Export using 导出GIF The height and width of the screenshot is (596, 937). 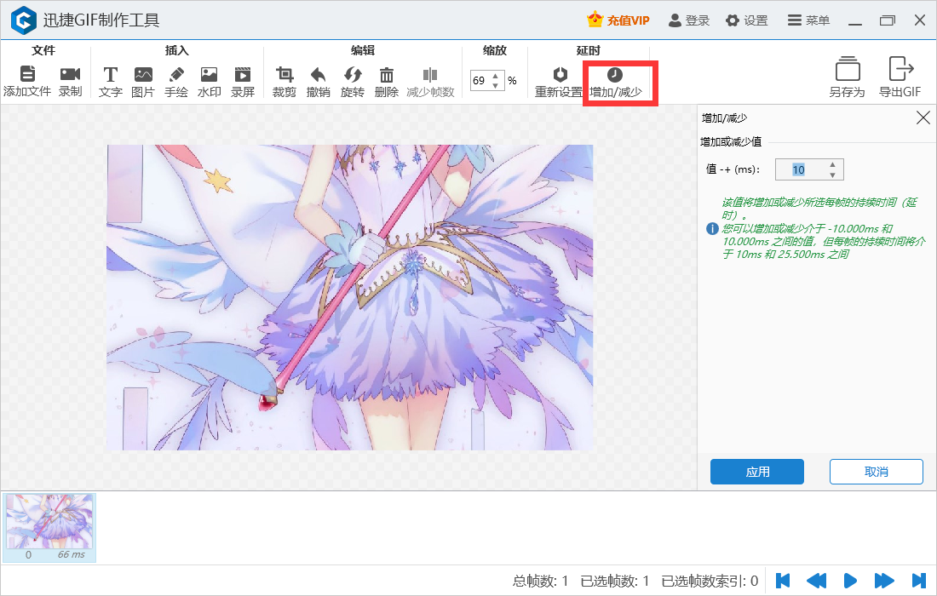(900, 77)
